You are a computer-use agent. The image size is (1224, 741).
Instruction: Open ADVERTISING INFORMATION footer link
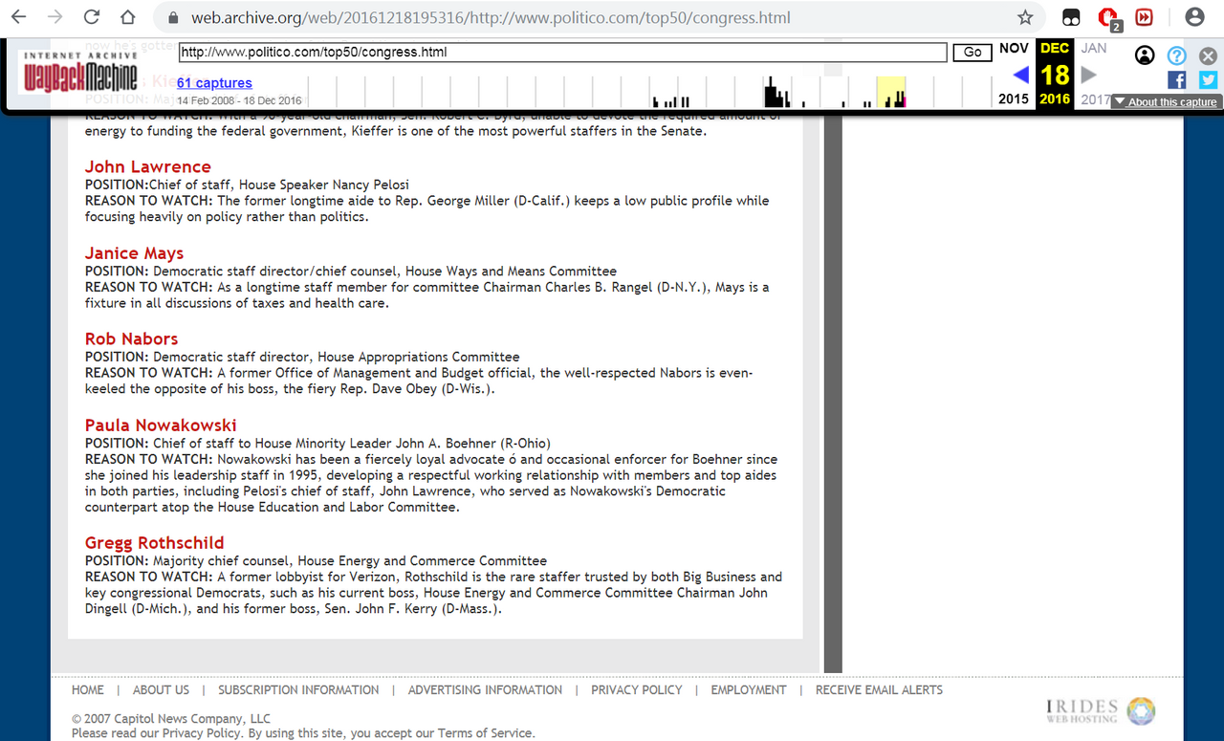pyautogui.click(x=485, y=689)
